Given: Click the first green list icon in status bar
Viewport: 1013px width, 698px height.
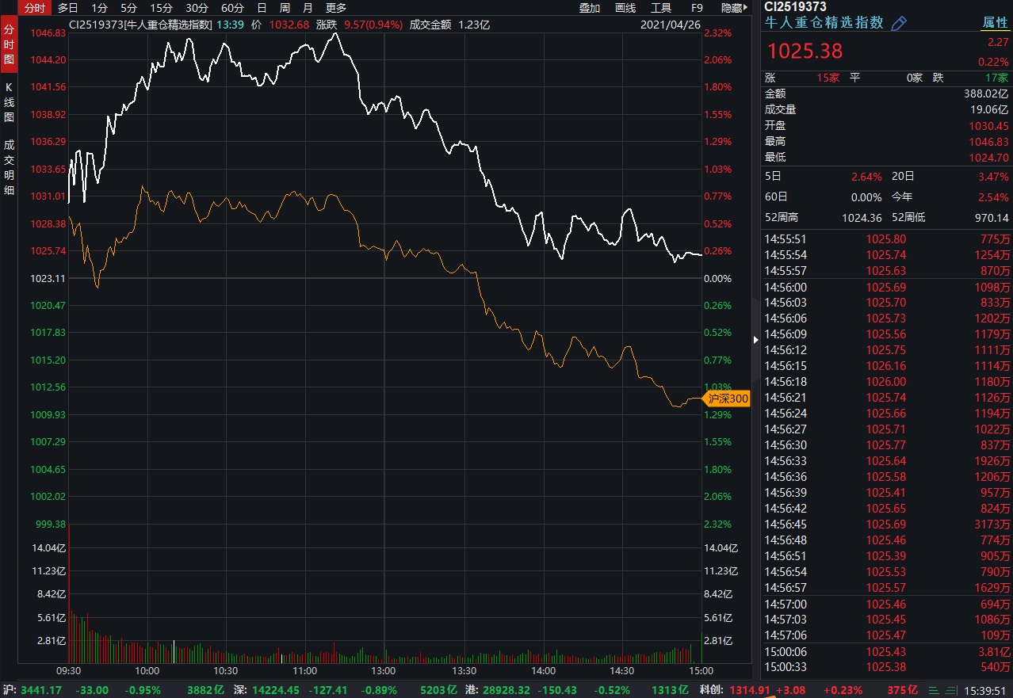Looking at the screenshot, I should click(934, 690).
